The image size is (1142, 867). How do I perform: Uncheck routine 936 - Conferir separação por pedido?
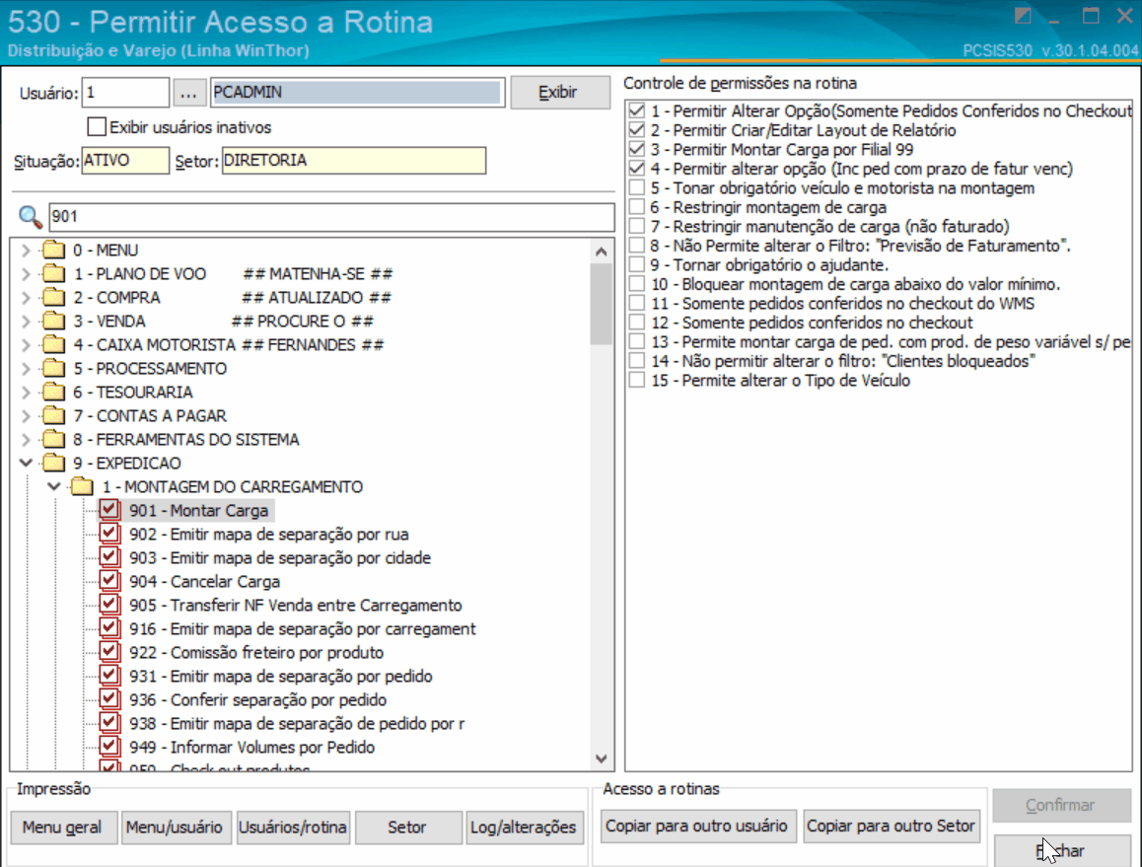(x=109, y=698)
